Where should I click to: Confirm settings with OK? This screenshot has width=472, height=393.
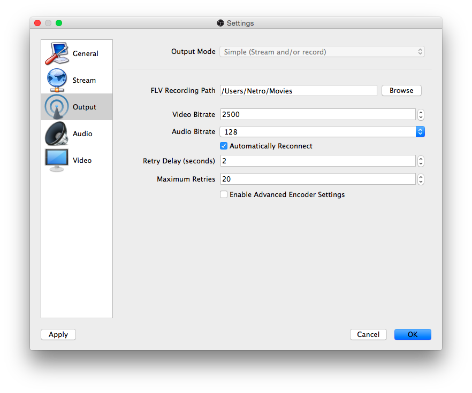(413, 334)
